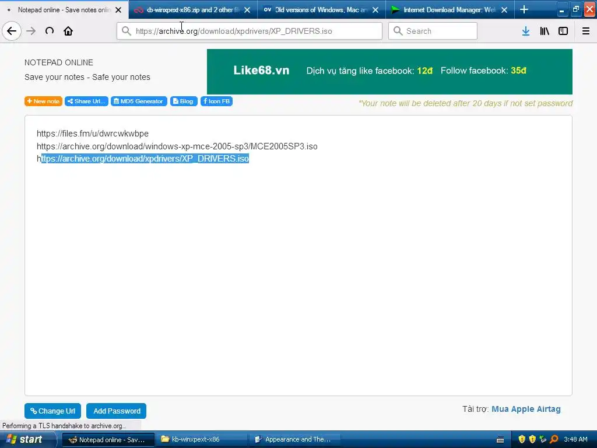Viewport: 597px width, 448px height.
Task: Click the Like68.vn banner advertisement
Action: [x=389, y=72]
